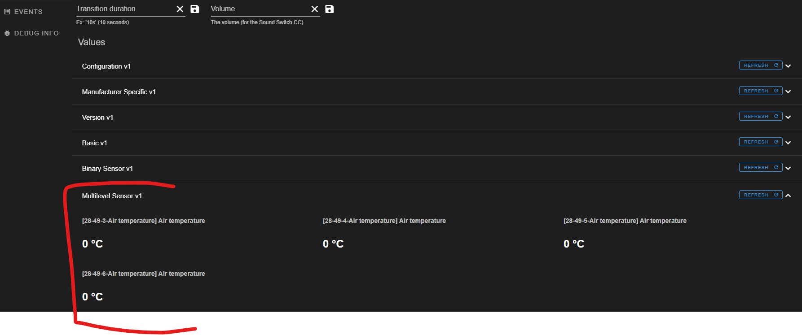Refresh Binary Sensor v1 values
The width and height of the screenshot is (802, 335).
coord(761,168)
